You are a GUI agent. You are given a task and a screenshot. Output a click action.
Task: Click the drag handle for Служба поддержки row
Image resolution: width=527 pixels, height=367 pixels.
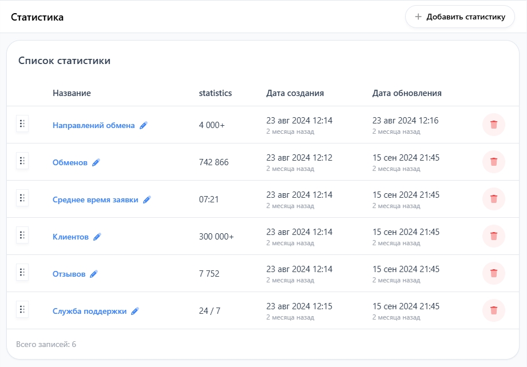pyautogui.click(x=22, y=309)
